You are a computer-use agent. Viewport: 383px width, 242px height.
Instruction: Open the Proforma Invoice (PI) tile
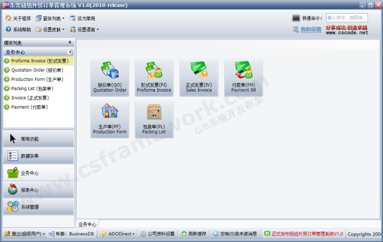(x=154, y=77)
